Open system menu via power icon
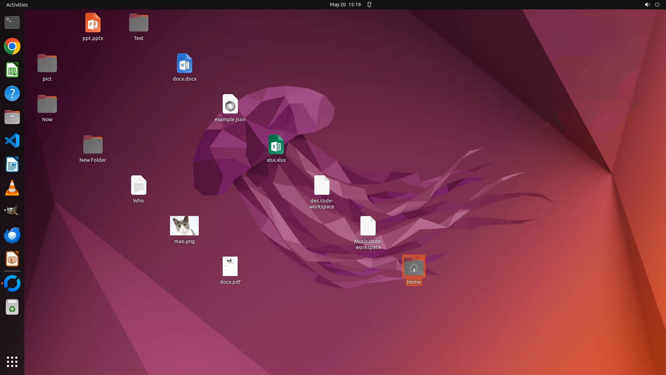 click(657, 5)
